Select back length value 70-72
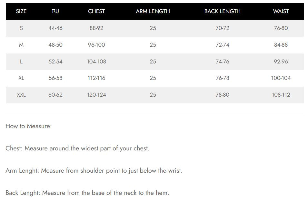 click(x=223, y=28)
